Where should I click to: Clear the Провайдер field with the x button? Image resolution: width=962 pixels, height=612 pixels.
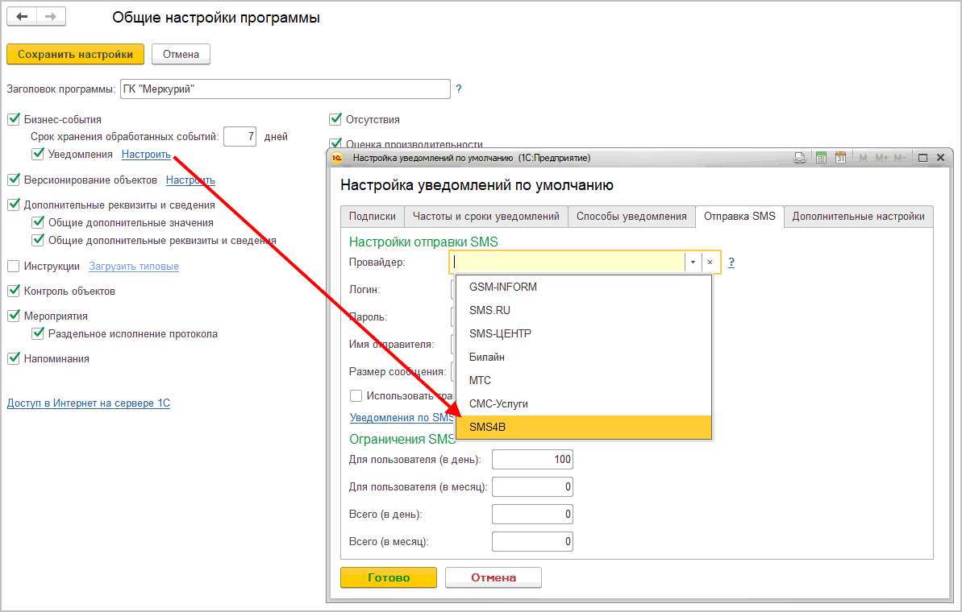pyautogui.click(x=710, y=263)
